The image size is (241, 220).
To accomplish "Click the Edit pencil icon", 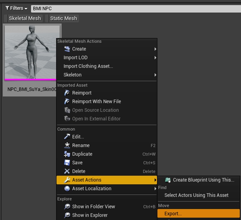I will coord(67,137).
